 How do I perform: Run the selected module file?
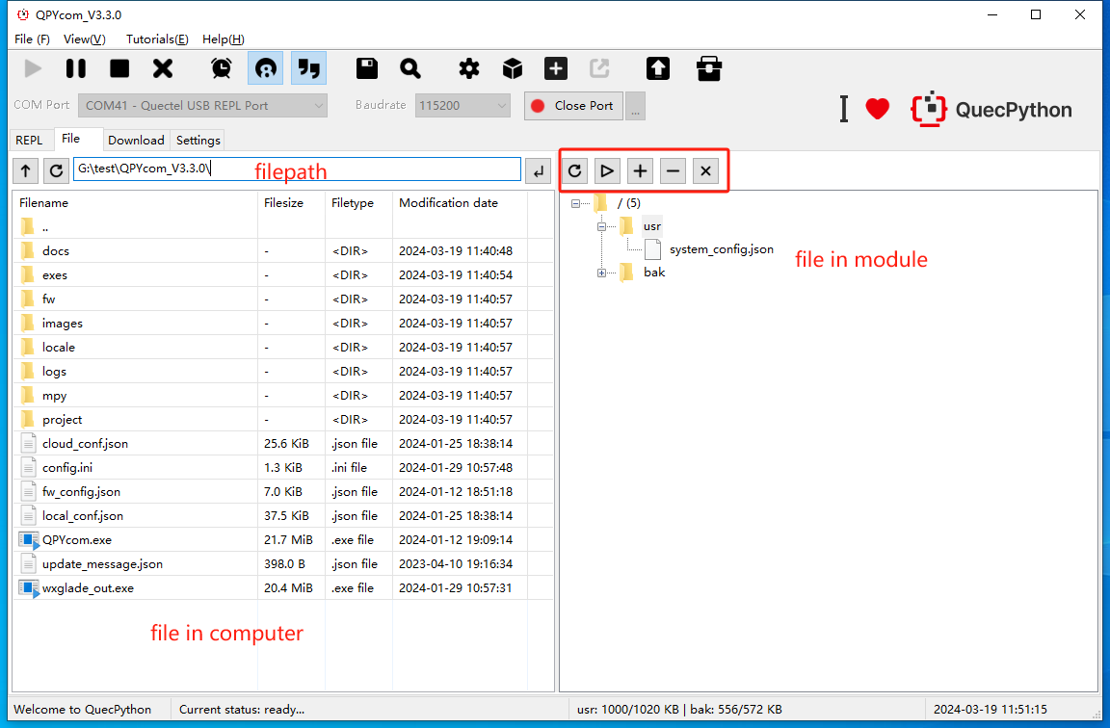pyautogui.click(x=607, y=170)
